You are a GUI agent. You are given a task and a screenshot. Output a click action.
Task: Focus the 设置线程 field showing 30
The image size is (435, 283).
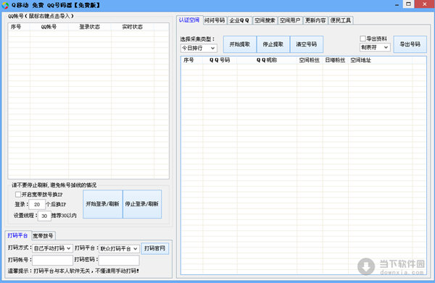pos(44,216)
